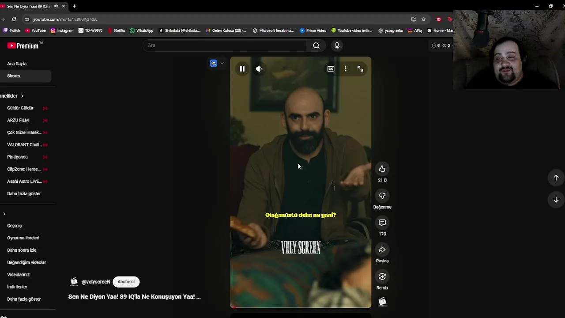The height and width of the screenshot is (318, 565).
Task: Open the red Opera-style extension icon
Action: (439, 19)
